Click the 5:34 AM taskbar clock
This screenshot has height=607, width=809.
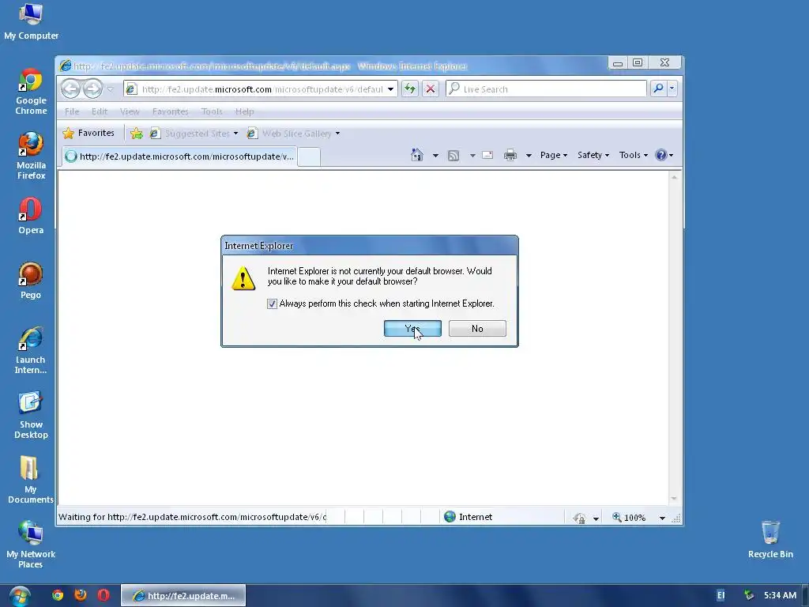(x=780, y=596)
